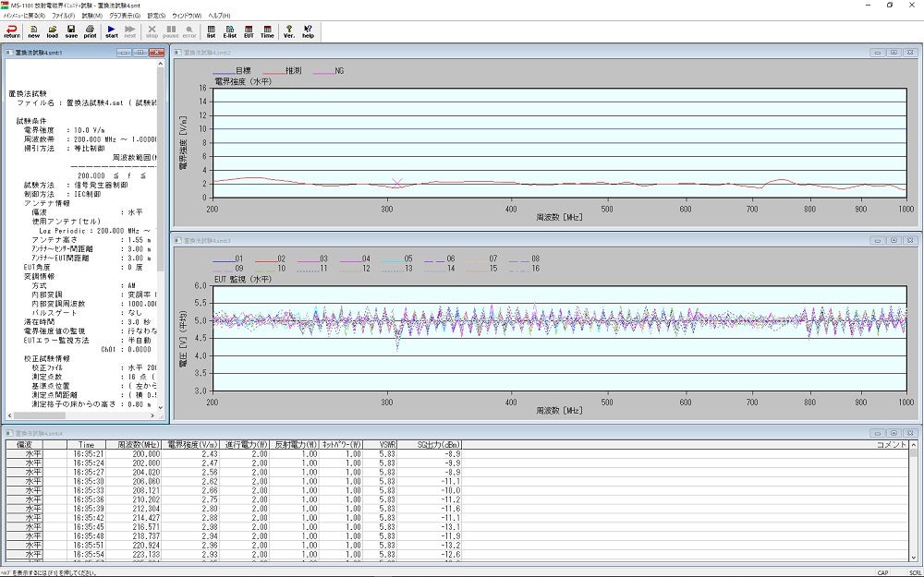
Task: Open the E-list toolbar icon
Action: pos(230,31)
